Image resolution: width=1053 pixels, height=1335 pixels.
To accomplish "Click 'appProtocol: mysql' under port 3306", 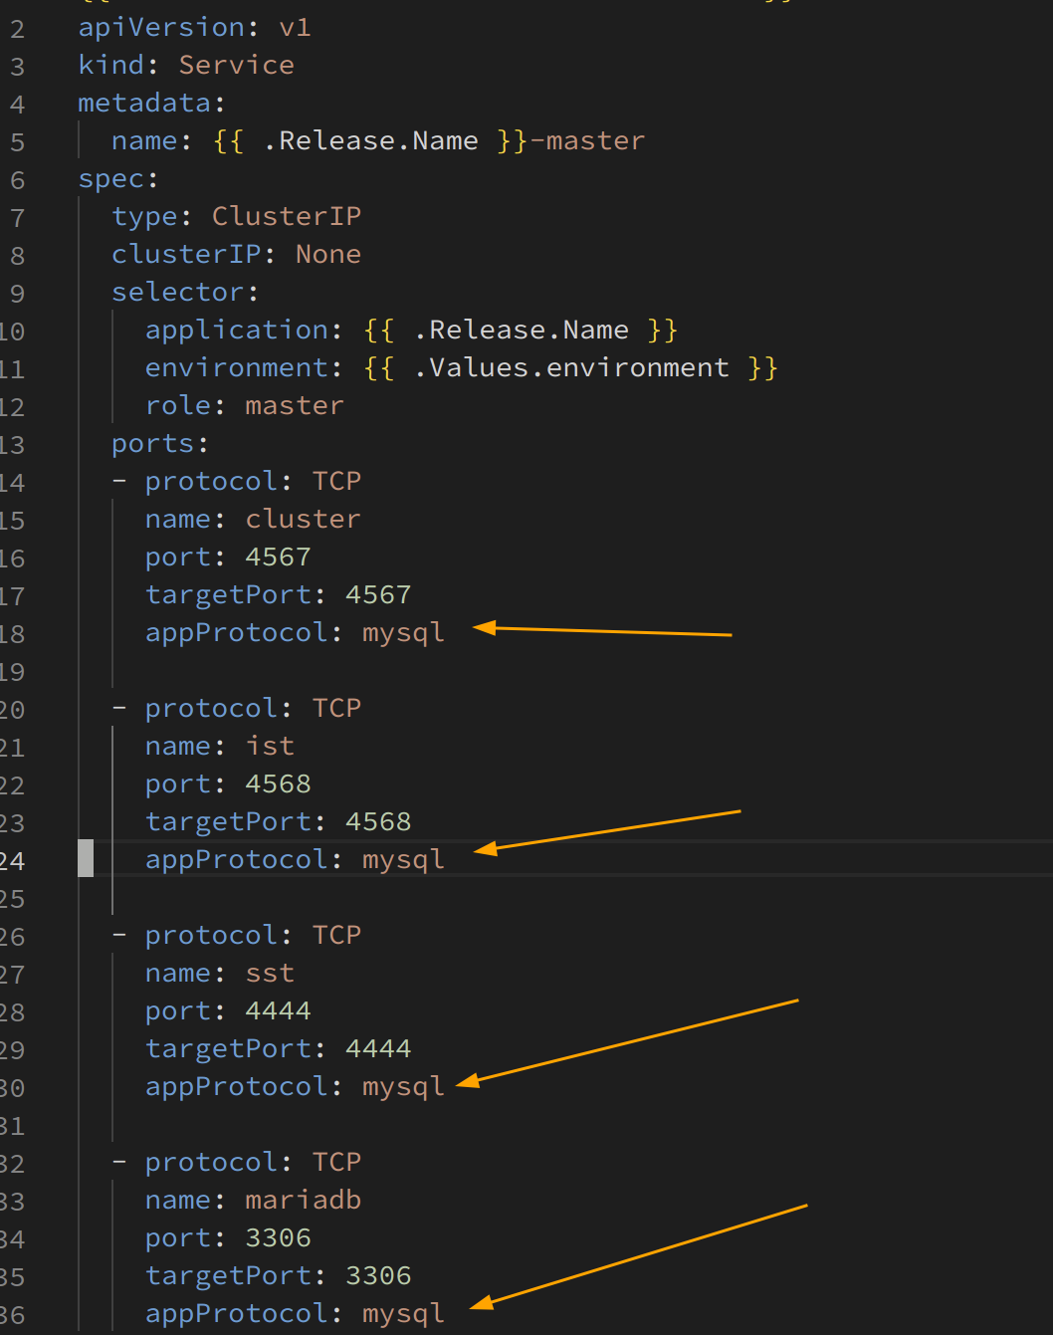I will tap(295, 1313).
